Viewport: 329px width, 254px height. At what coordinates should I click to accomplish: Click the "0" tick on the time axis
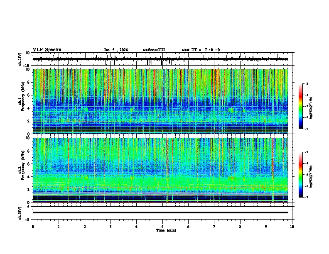click(x=33, y=227)
